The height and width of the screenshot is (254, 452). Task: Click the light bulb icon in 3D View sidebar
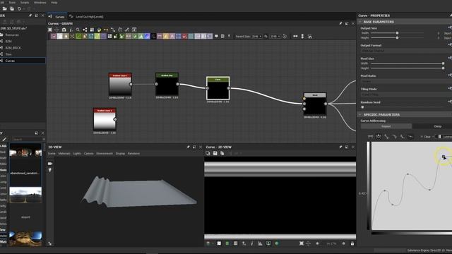click(50, 170)
